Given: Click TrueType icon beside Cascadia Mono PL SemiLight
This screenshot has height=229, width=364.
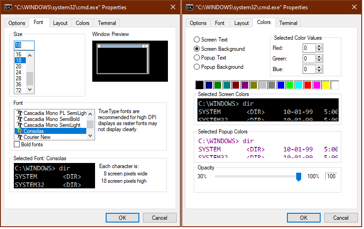Looking at the screenshot, I should tap(19, 113).
